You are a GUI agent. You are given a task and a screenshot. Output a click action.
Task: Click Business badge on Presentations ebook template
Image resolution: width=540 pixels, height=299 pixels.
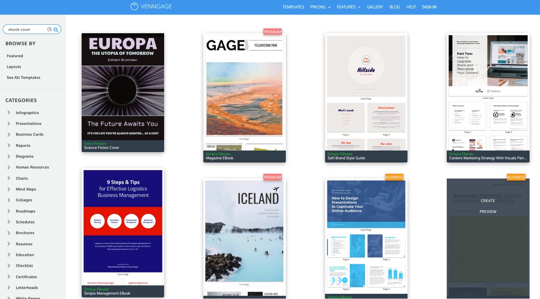(394, 177)
